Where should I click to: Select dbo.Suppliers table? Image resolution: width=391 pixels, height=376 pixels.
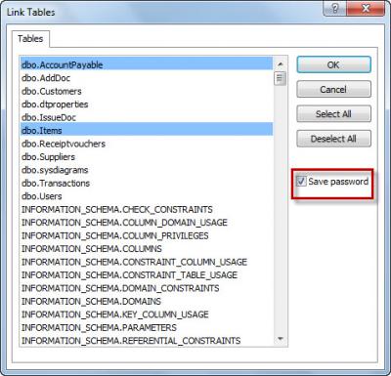point(147,156)
